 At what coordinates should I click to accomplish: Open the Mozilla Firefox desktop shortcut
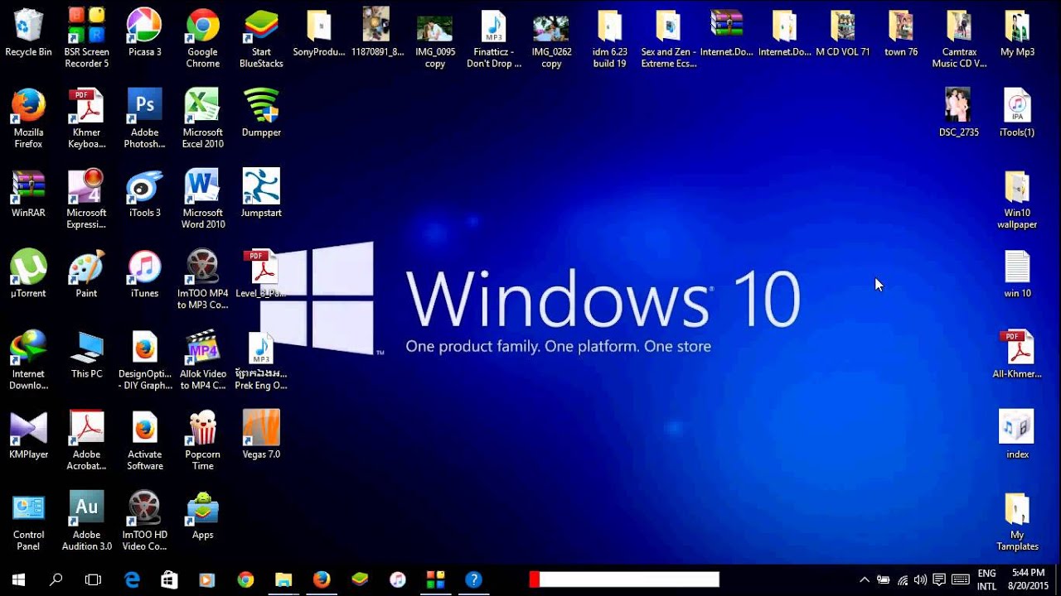tap(28, 118)
